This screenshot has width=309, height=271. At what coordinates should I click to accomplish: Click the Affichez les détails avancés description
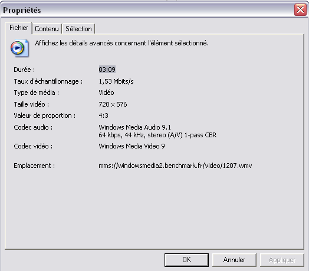[x=122, y=43]
